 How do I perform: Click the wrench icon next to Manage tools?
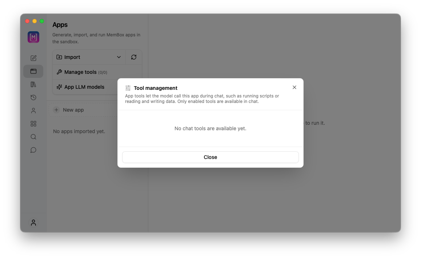(59, 72)
